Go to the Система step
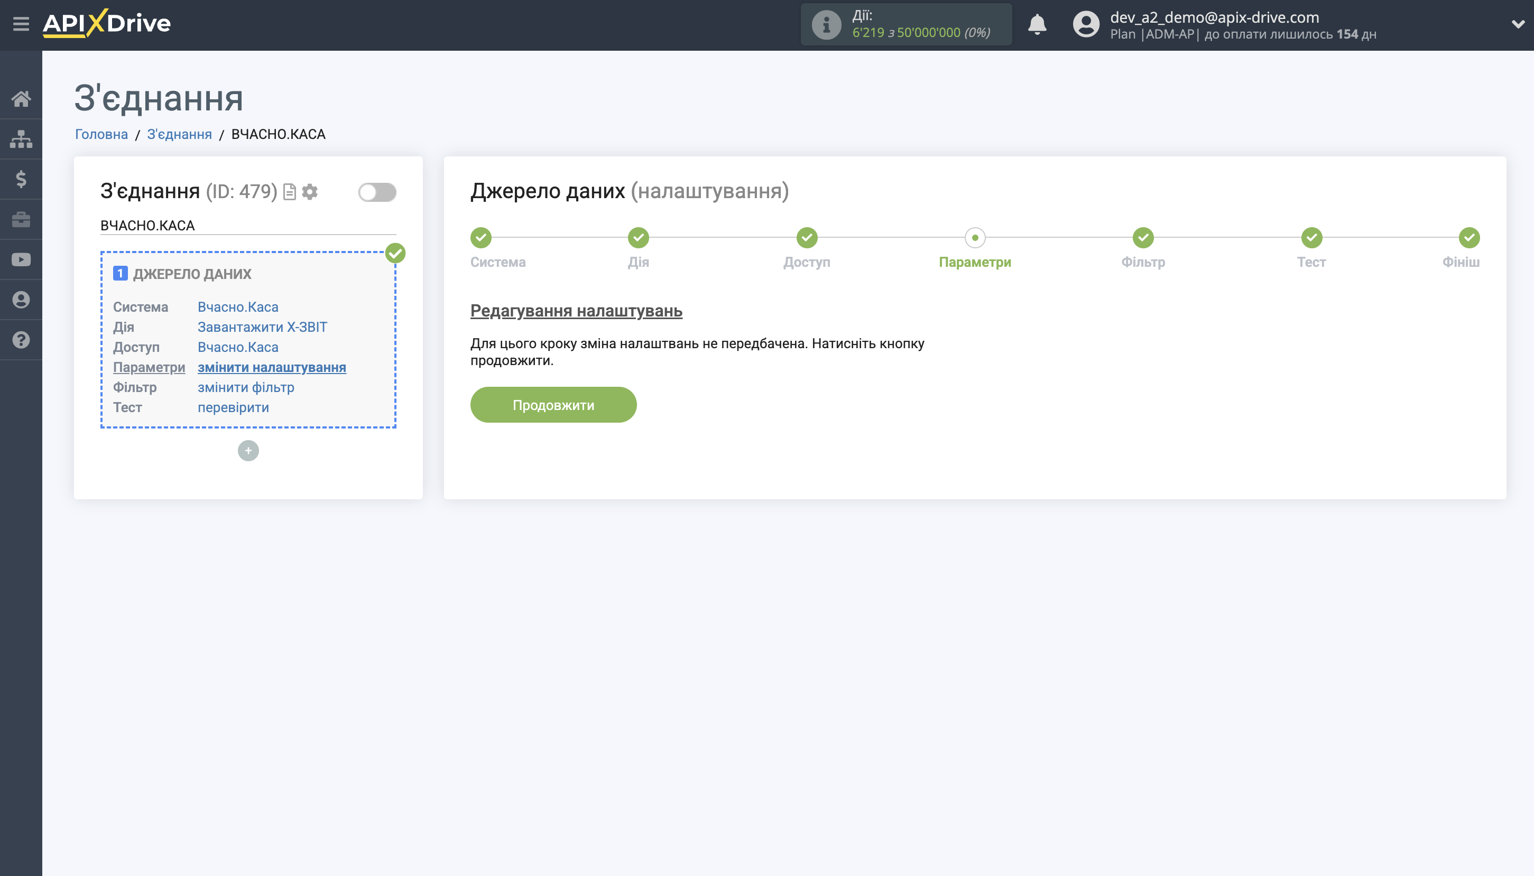1534x876 pixels. coord(481,238)
